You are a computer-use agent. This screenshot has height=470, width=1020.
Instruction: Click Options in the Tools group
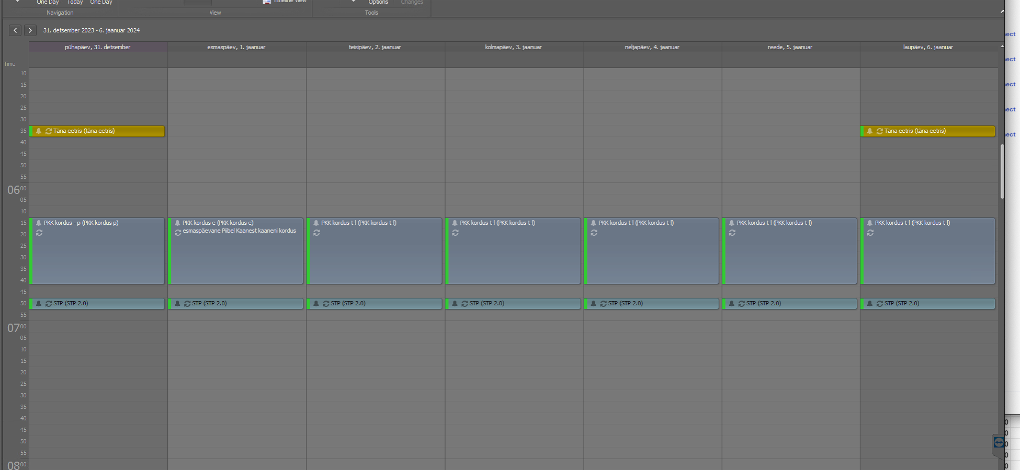point(378,2)
